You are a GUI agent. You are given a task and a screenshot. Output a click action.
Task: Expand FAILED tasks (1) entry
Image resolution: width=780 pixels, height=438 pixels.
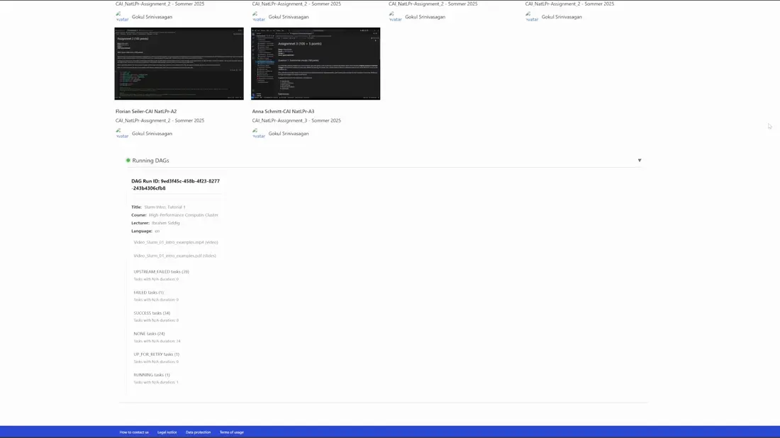(148, 292)
